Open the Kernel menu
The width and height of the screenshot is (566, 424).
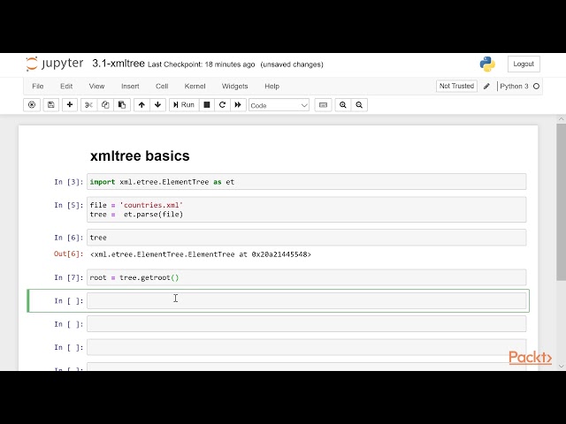click(x=195, y=87)
